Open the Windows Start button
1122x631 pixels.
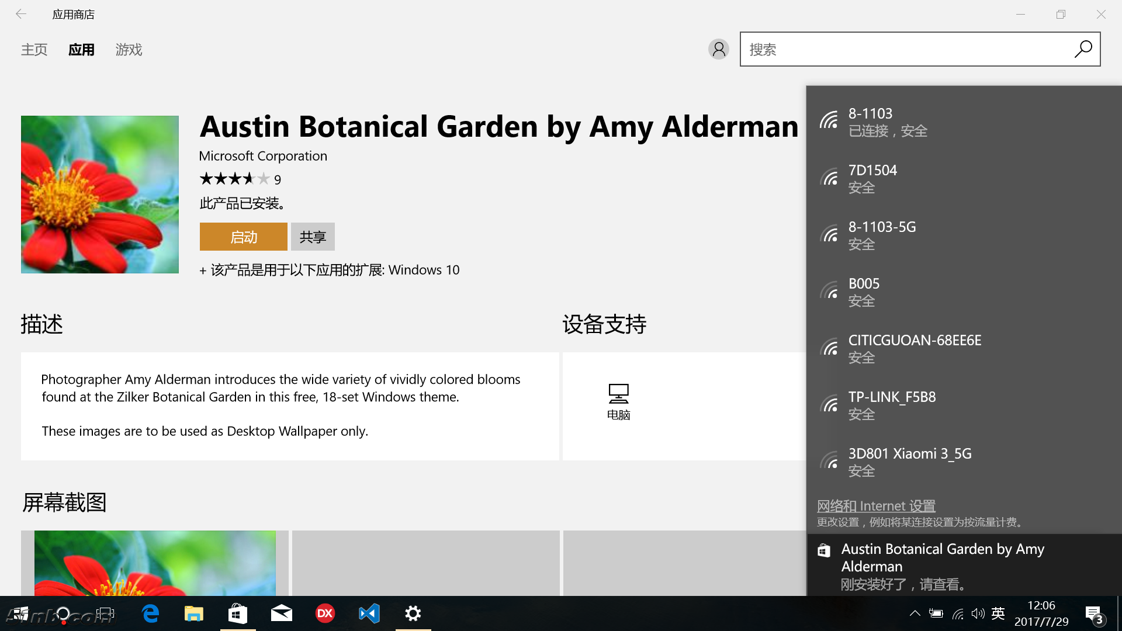(x=20, y=613)
